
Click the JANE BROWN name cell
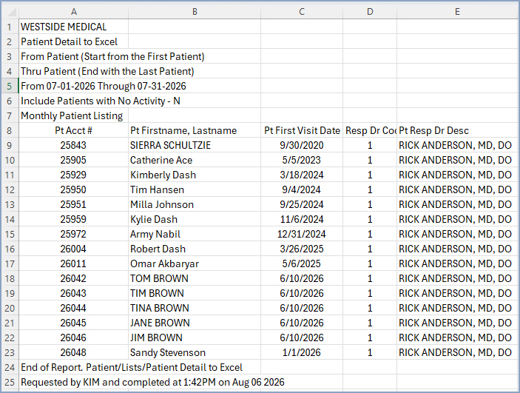pyautogui.click(x=195, y=323)
